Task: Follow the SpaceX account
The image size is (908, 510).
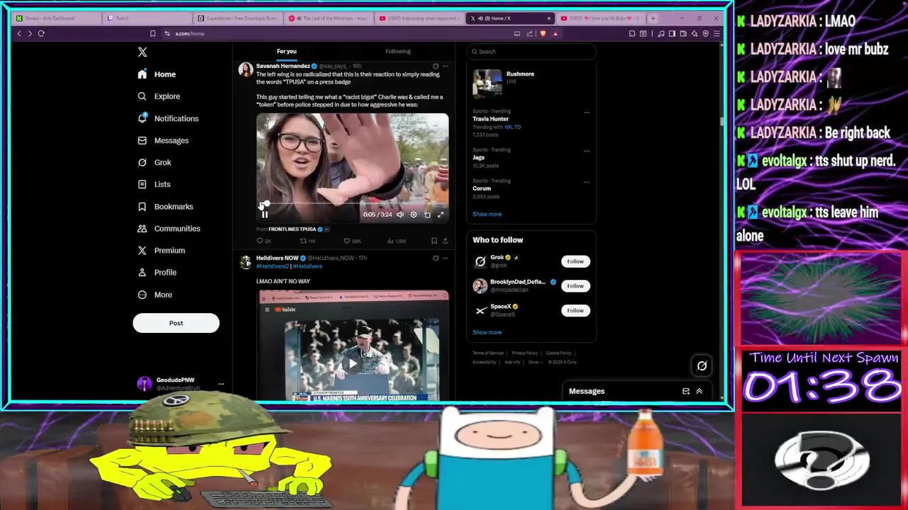Action: (575, 310)
